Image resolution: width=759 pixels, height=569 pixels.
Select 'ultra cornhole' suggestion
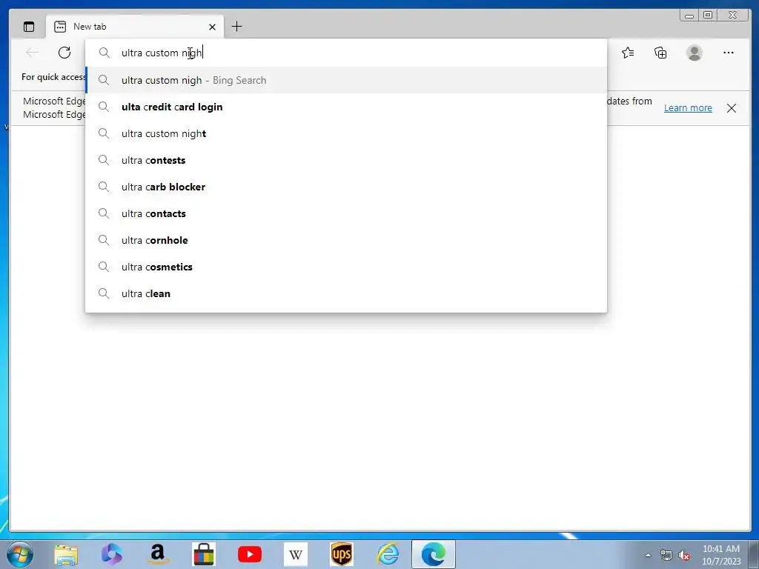(x=346, y=240)
